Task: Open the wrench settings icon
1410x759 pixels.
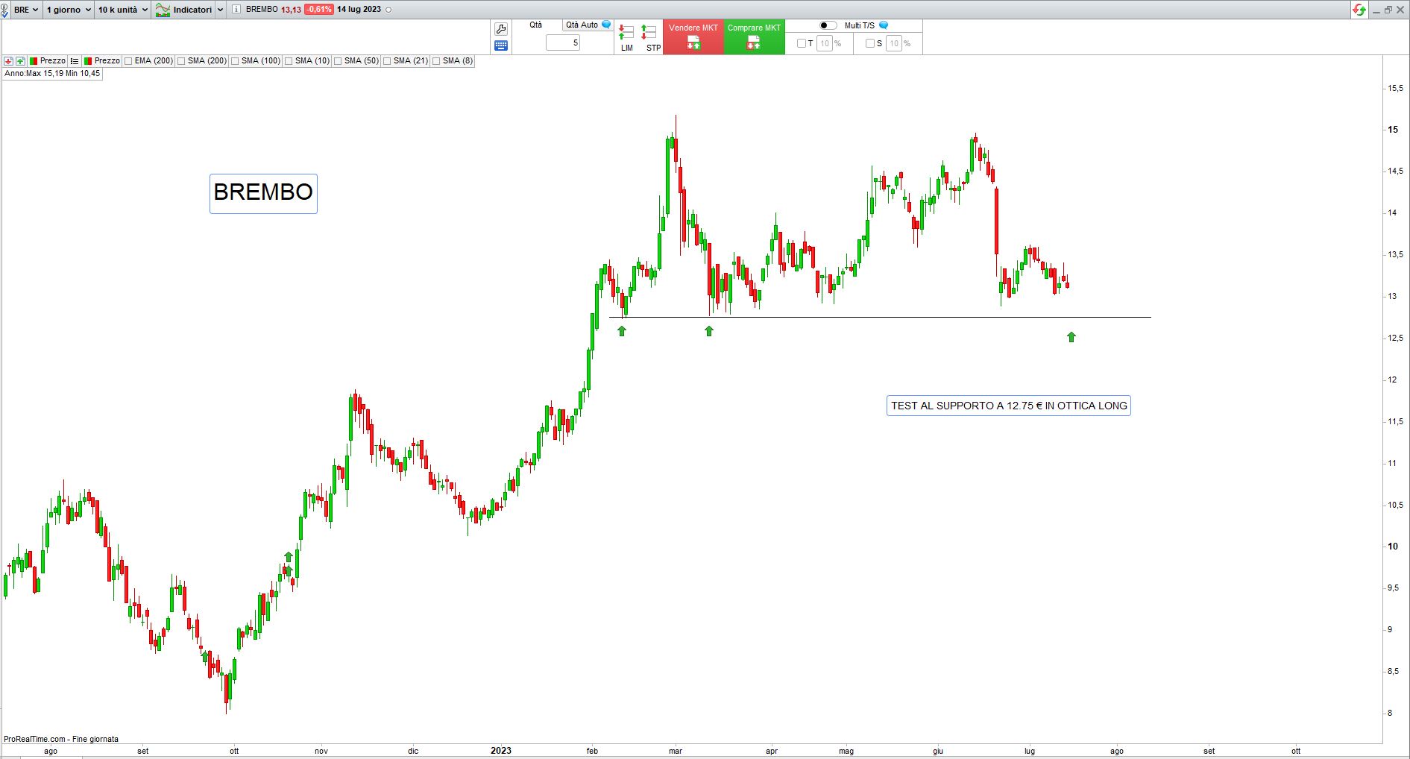Action: tap(501, 29)
